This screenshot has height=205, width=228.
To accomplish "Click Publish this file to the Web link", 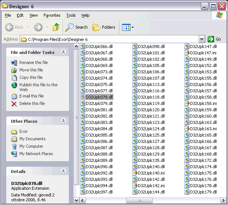I will tap(38, 87).
